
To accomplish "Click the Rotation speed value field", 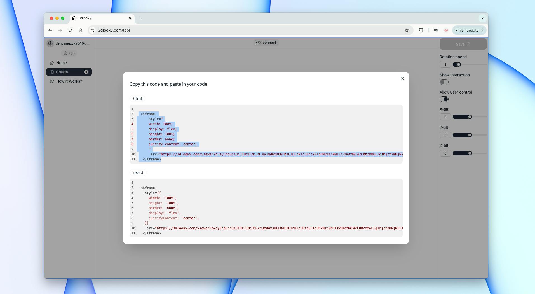I will 445,64.
